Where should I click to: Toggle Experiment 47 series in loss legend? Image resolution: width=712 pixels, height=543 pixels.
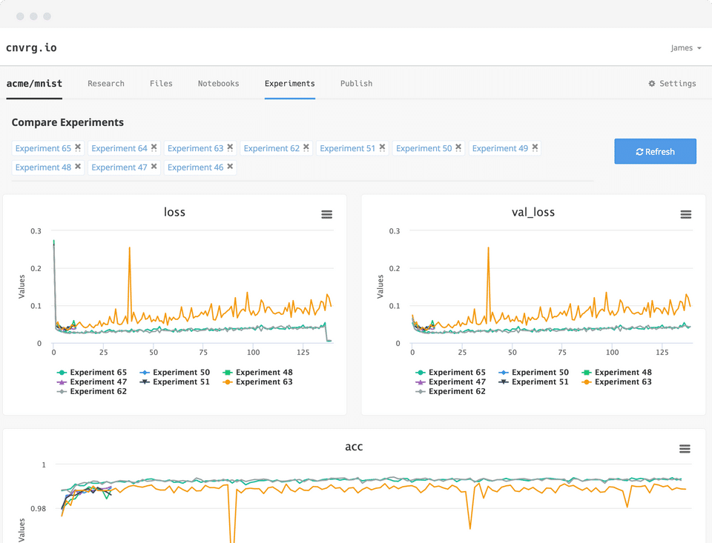tap(92, 382)
